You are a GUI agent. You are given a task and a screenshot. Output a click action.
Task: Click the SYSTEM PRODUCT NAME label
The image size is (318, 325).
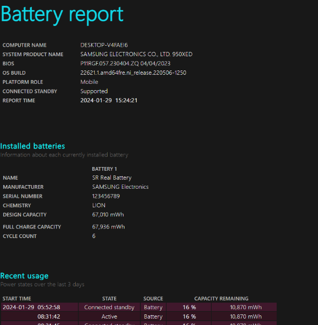point(33,54)
